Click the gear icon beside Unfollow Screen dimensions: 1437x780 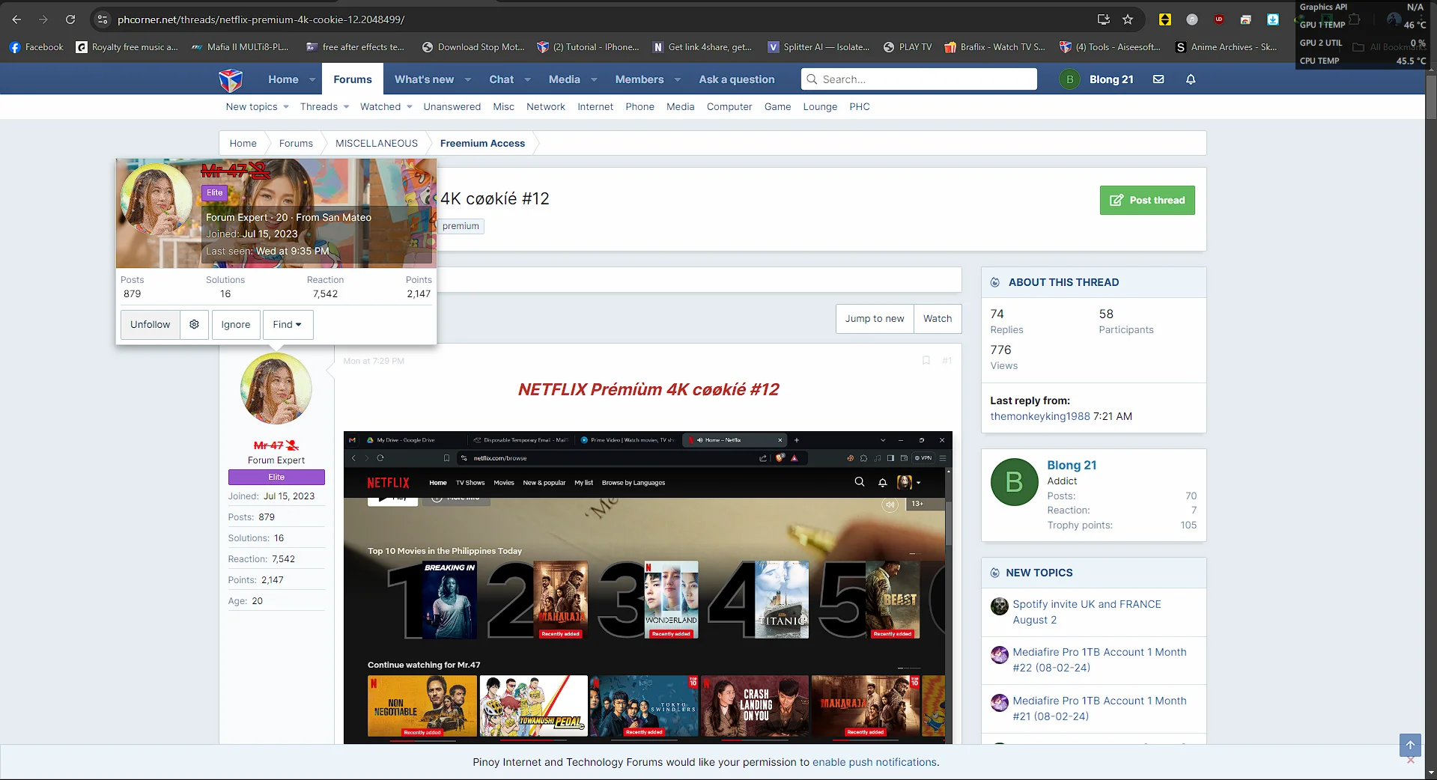(x=194, y=325)
